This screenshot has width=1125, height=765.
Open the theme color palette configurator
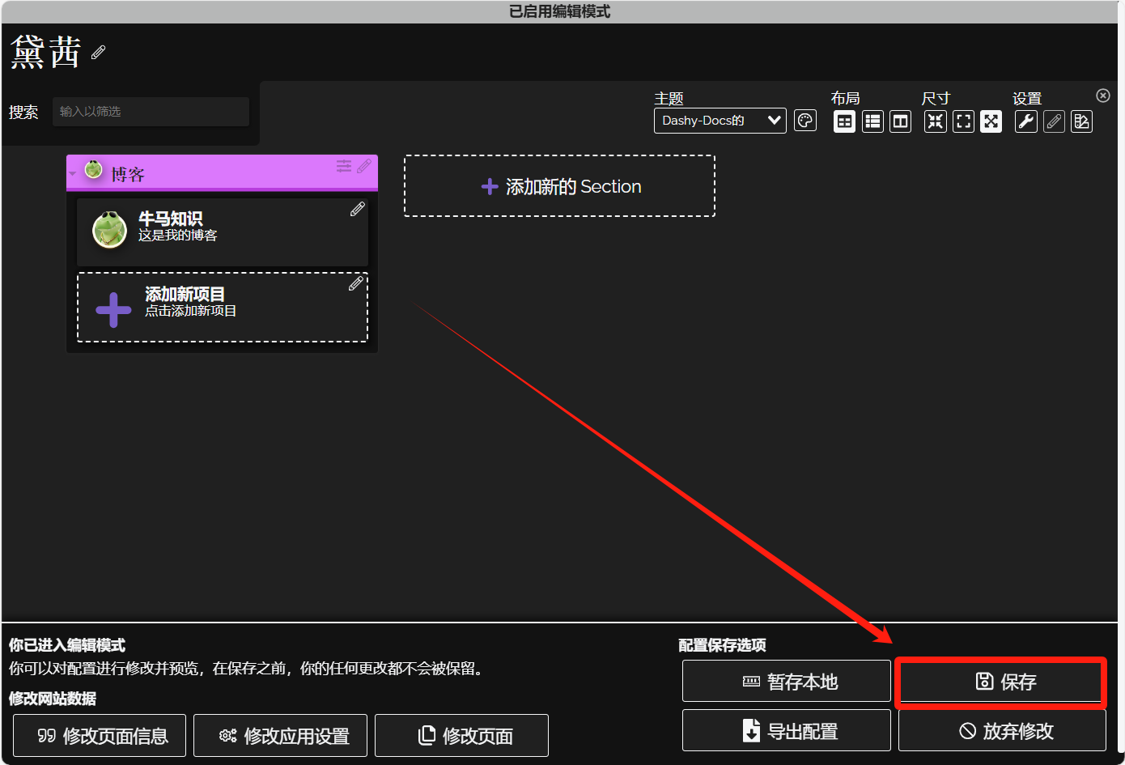click(804, 121)
